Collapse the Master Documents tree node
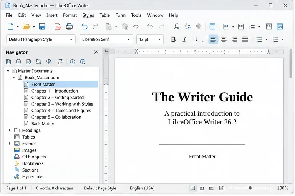The width and height of the screenshot is (295, 196). [x=8, y=71]
